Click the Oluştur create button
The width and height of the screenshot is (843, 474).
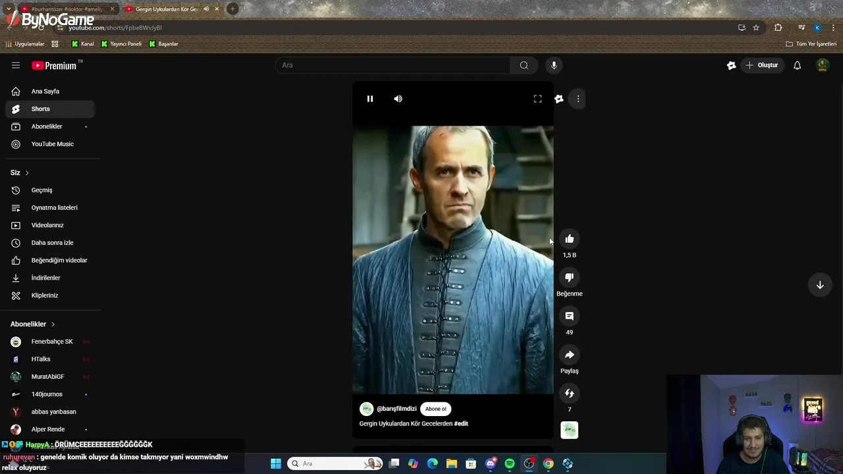(762, 65)
